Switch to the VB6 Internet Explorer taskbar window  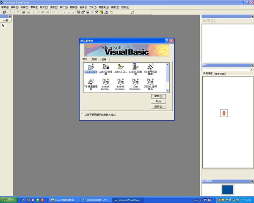point(97,200)
